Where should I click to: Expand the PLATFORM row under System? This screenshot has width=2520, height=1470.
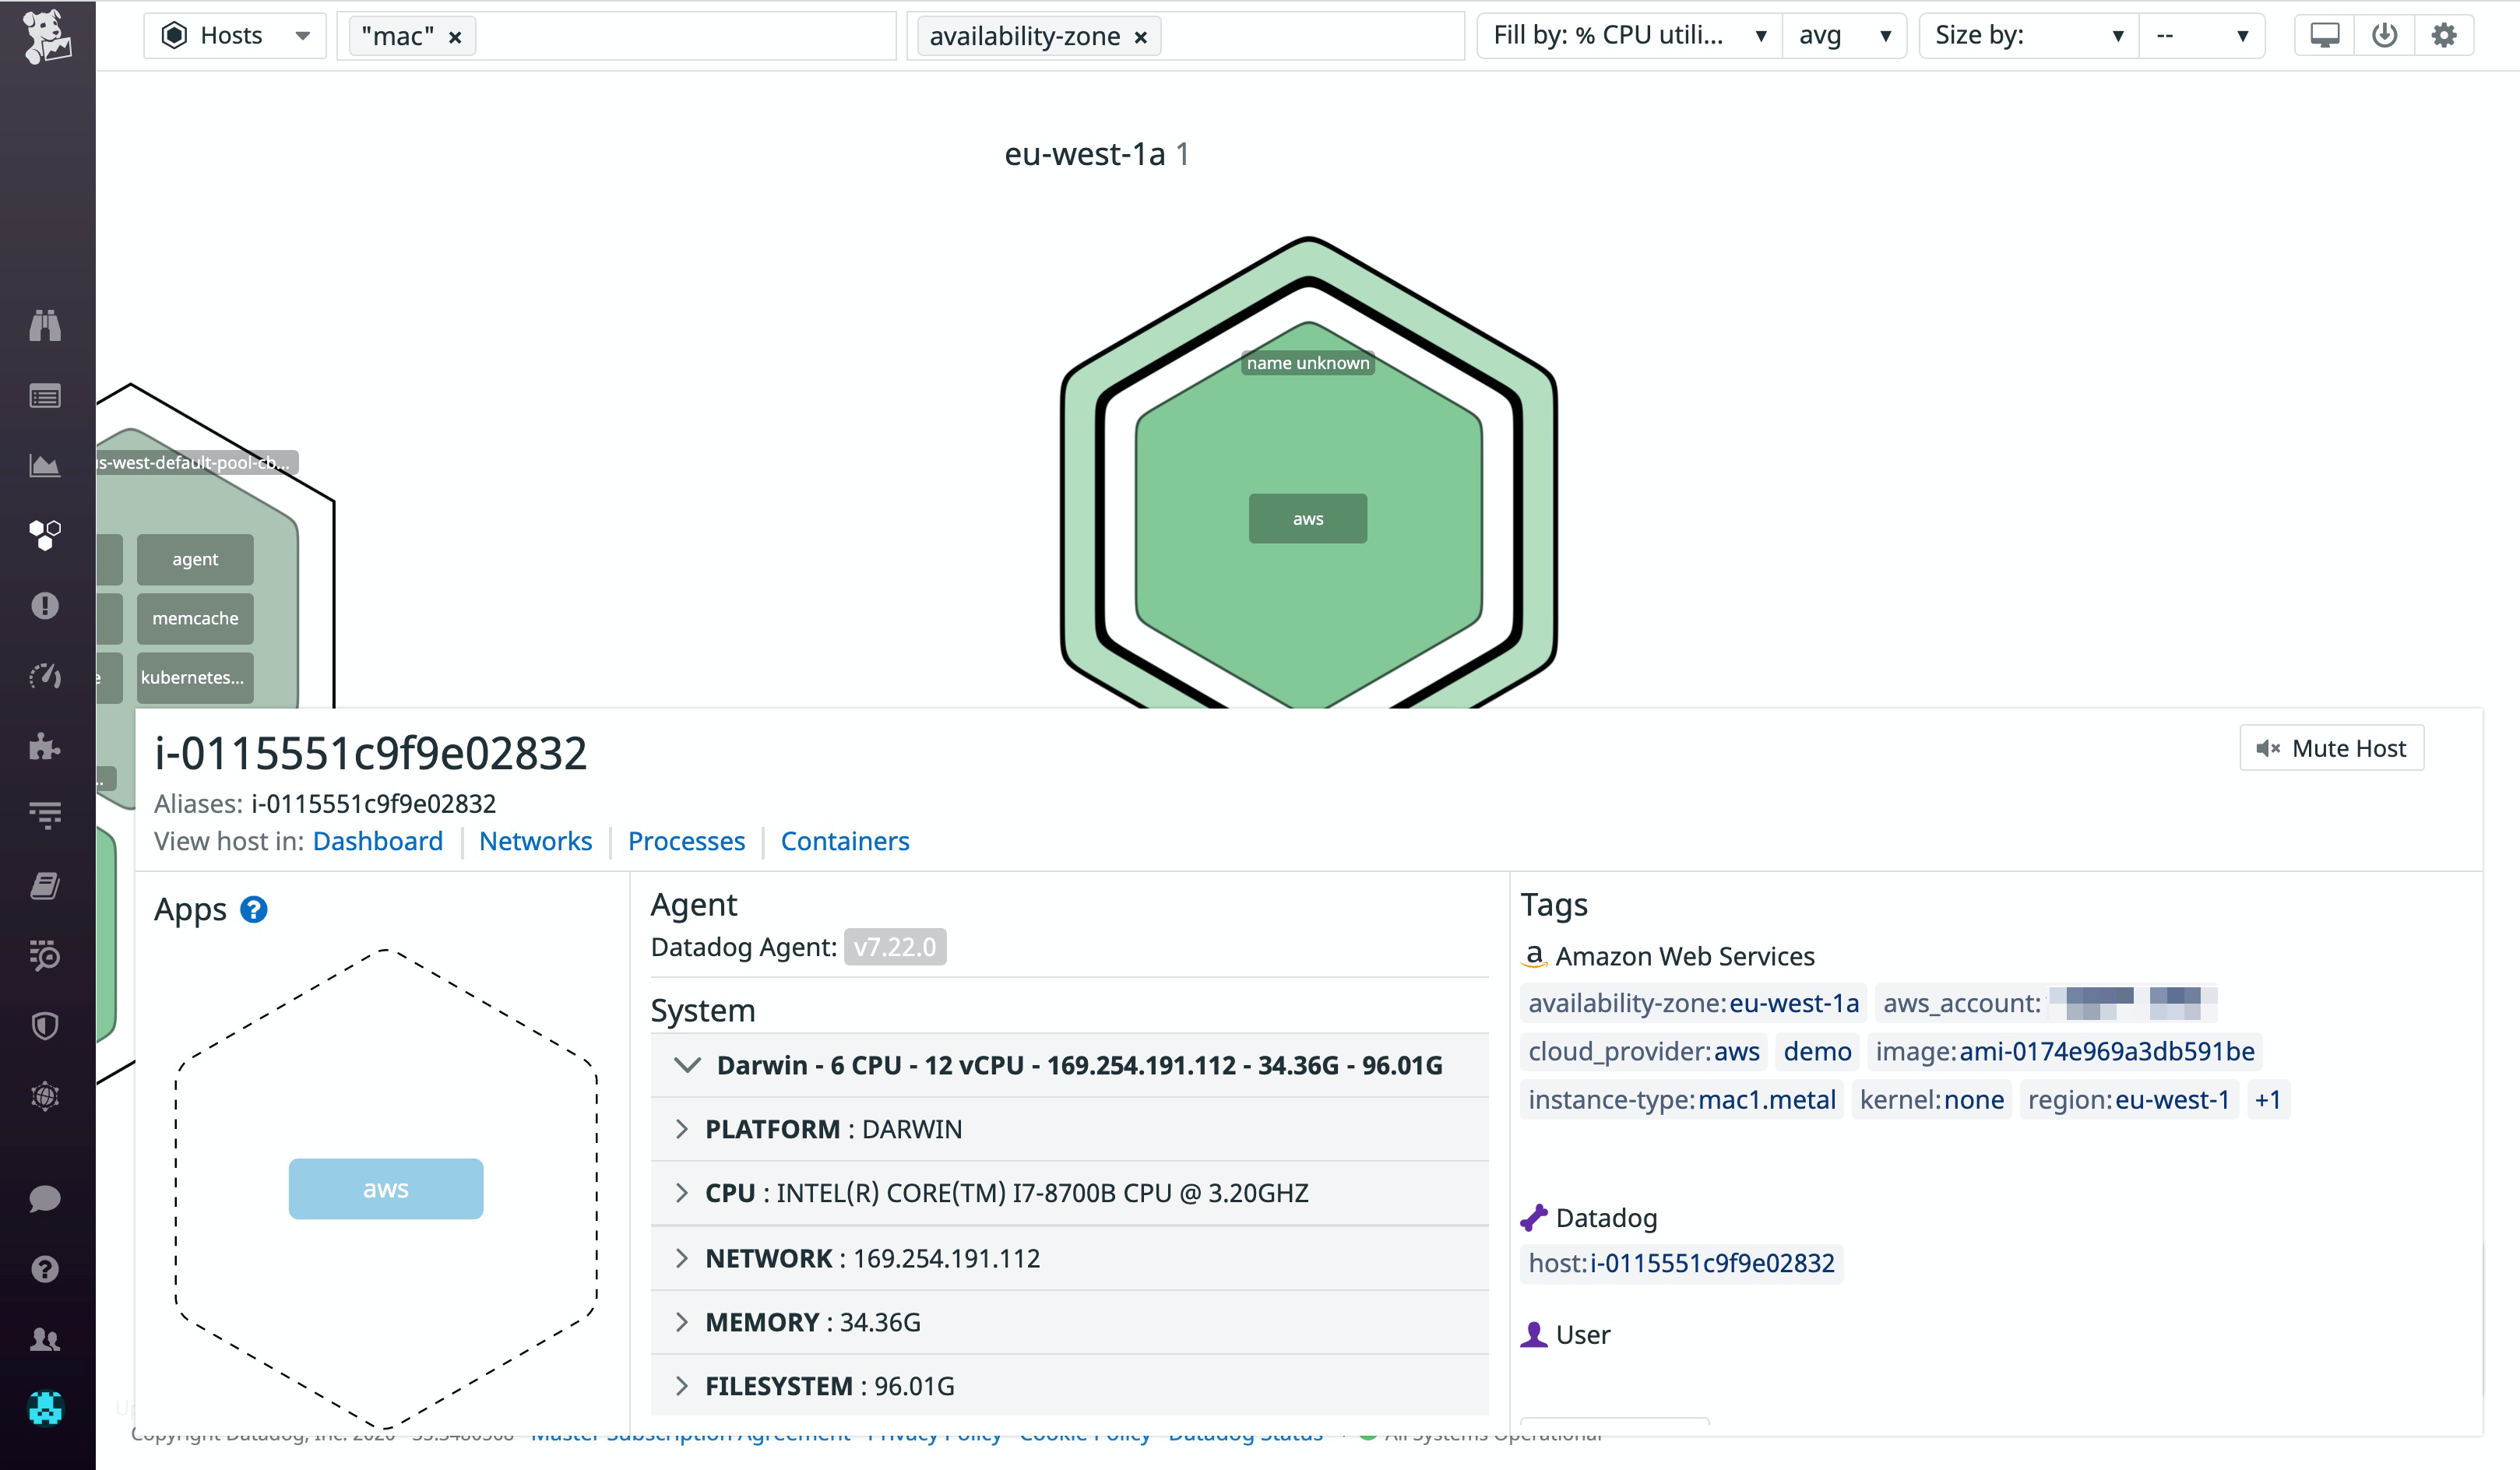click(x=683, y=1129)
